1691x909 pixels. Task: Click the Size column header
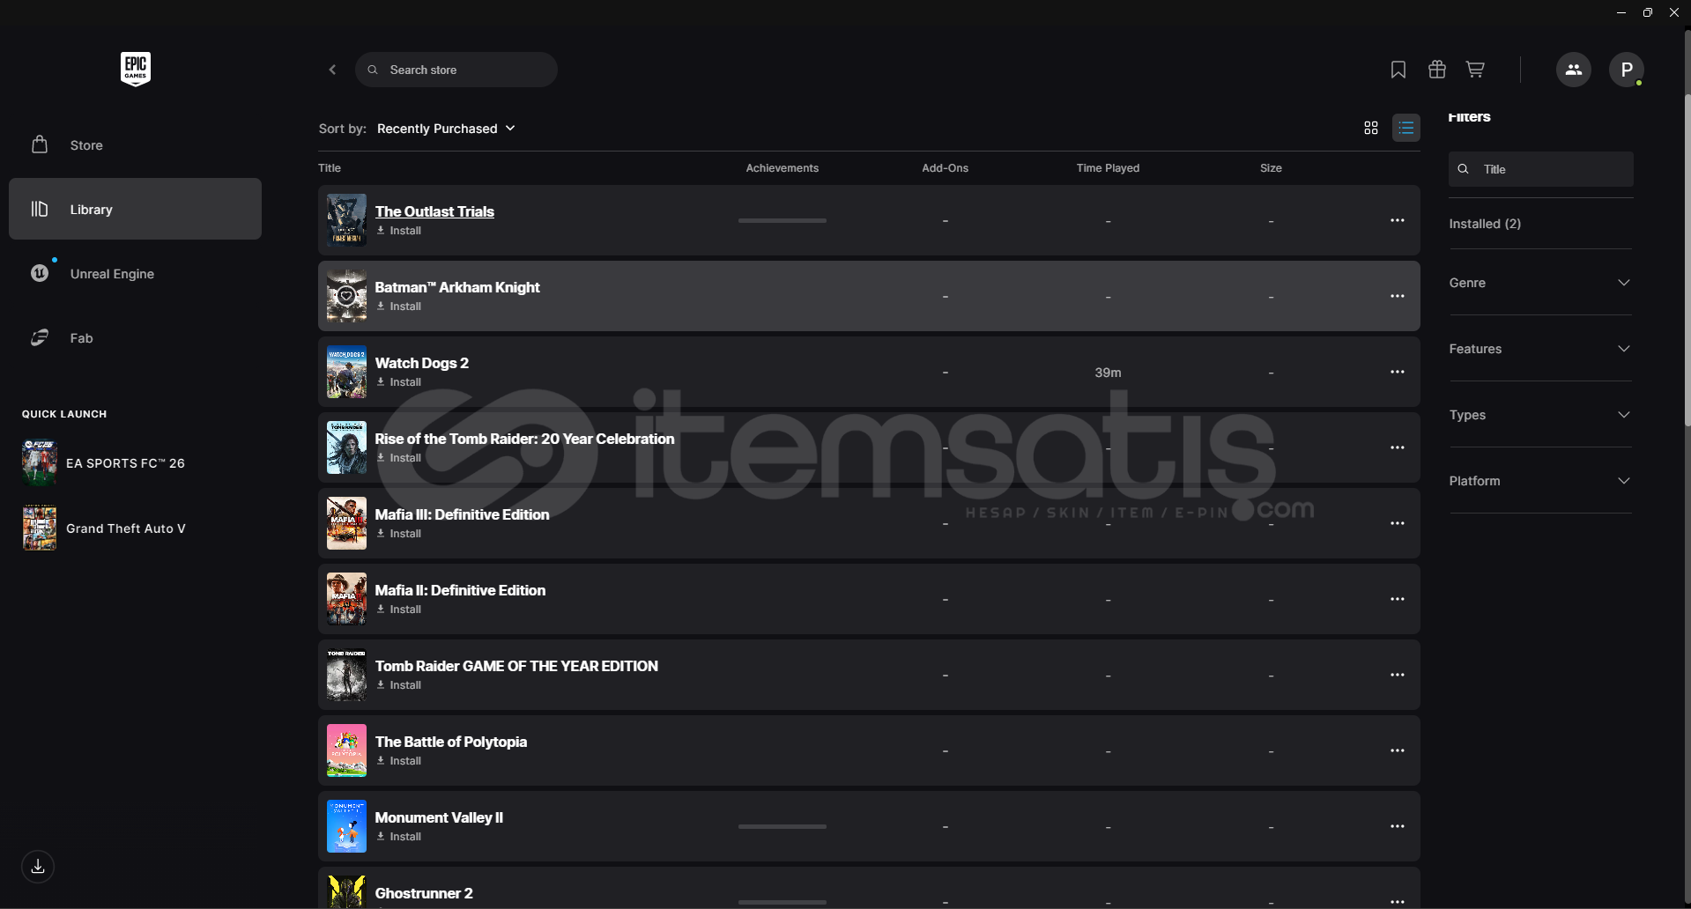[1271, 168]
